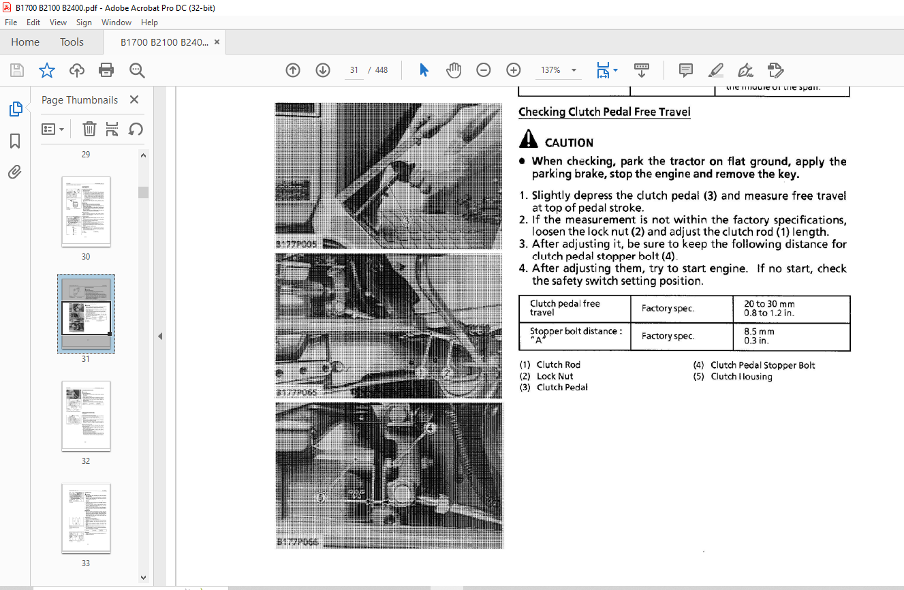Activate the Hand pan tool
Viewport: 904px width, 590px height.
click(x=454, y=70)
